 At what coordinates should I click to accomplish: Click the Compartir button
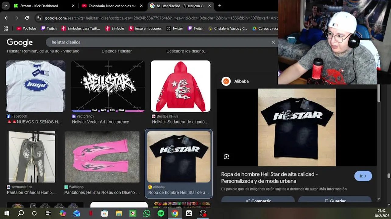coord(258,200)
